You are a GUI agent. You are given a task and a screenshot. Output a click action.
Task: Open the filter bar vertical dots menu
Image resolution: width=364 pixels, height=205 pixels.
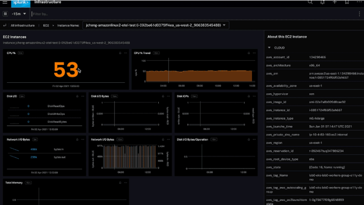(359, 14)
